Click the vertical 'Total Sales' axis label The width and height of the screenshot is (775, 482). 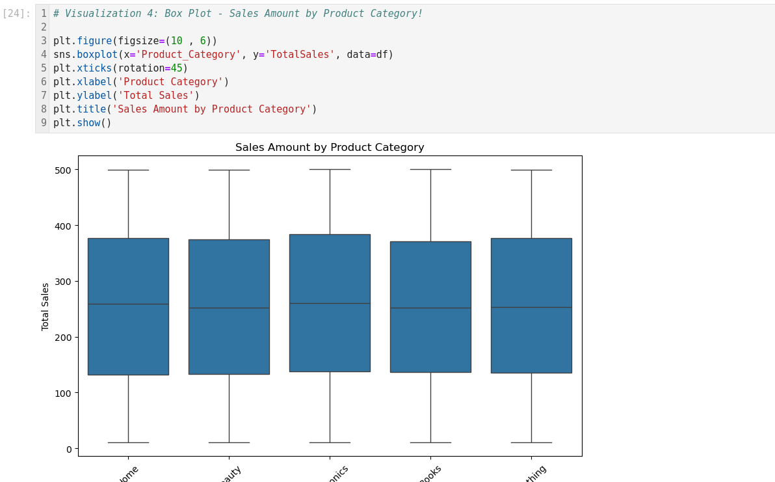[46, 306]
